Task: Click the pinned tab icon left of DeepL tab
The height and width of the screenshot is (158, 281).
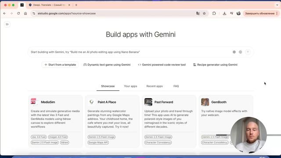Action: [22, 5]
